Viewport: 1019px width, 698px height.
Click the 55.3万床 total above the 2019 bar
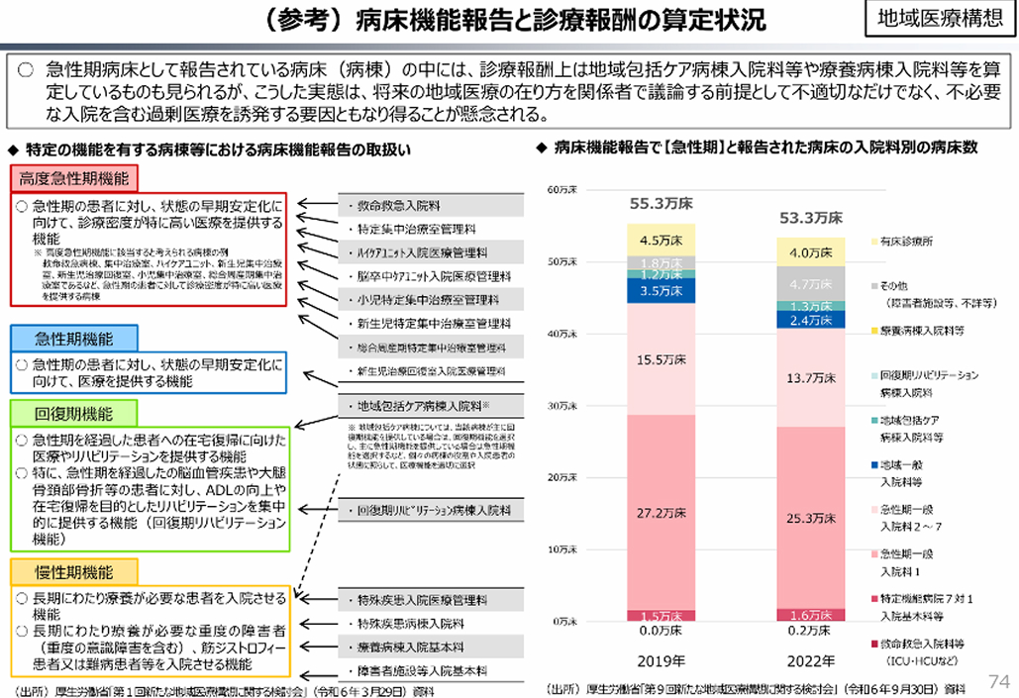661,203
